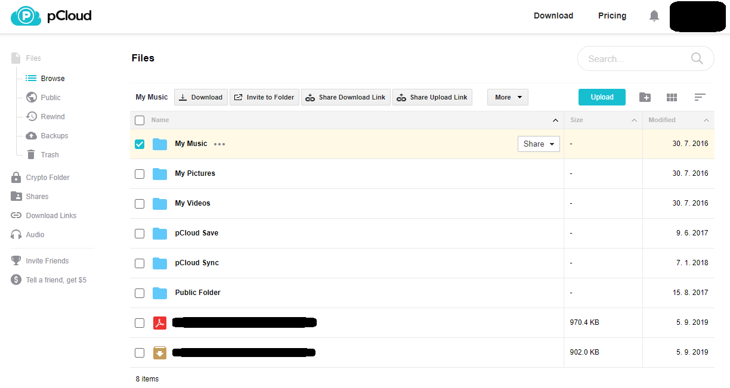The image size is (730, 388).
Task: Check the My Pictures checkbox
Action: coord(140,174)
